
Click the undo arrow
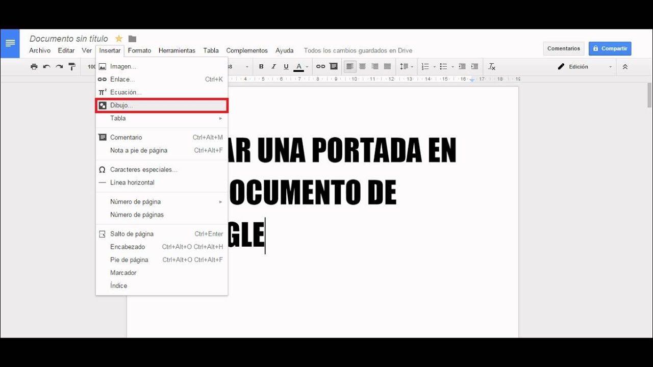pos(46,67)
